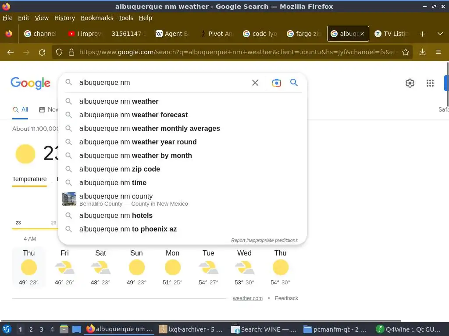Click the Google logo
Image resolution: width=449 pixels, height=336 pixels.
(30, 83)
